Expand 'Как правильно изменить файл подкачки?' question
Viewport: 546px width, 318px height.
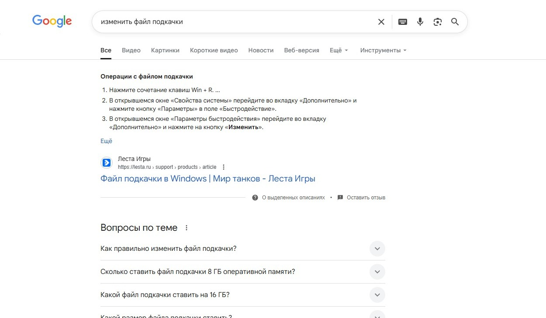(x=377, y=249)
